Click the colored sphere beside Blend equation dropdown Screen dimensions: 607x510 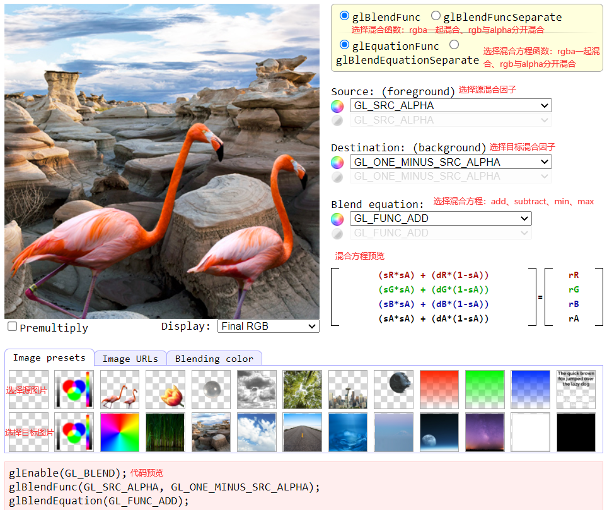coord(337,218)
